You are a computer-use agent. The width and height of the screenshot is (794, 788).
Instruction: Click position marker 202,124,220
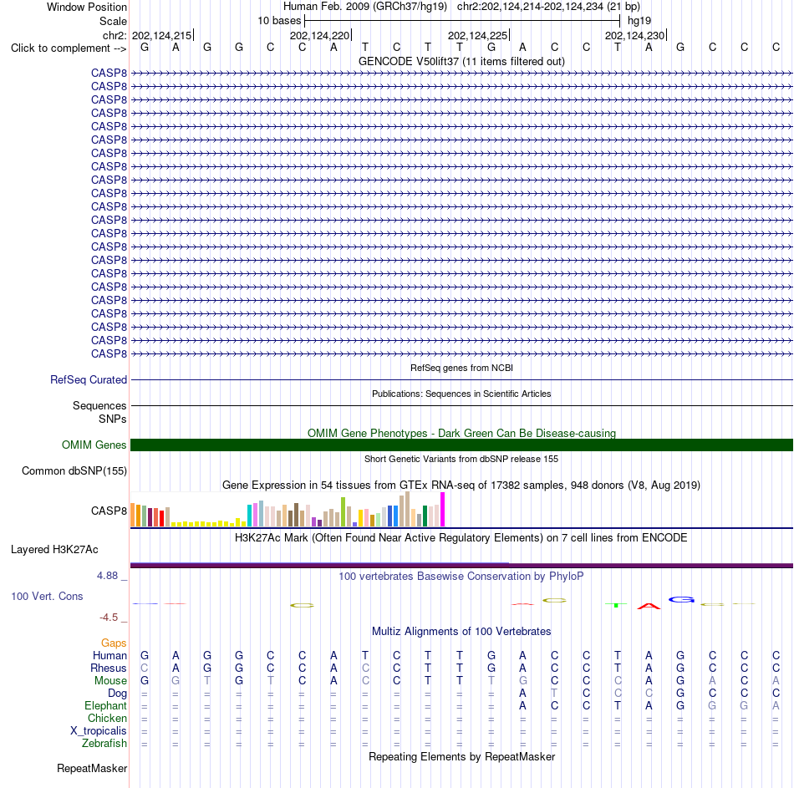pyautogui.click(x=319, y=35)
